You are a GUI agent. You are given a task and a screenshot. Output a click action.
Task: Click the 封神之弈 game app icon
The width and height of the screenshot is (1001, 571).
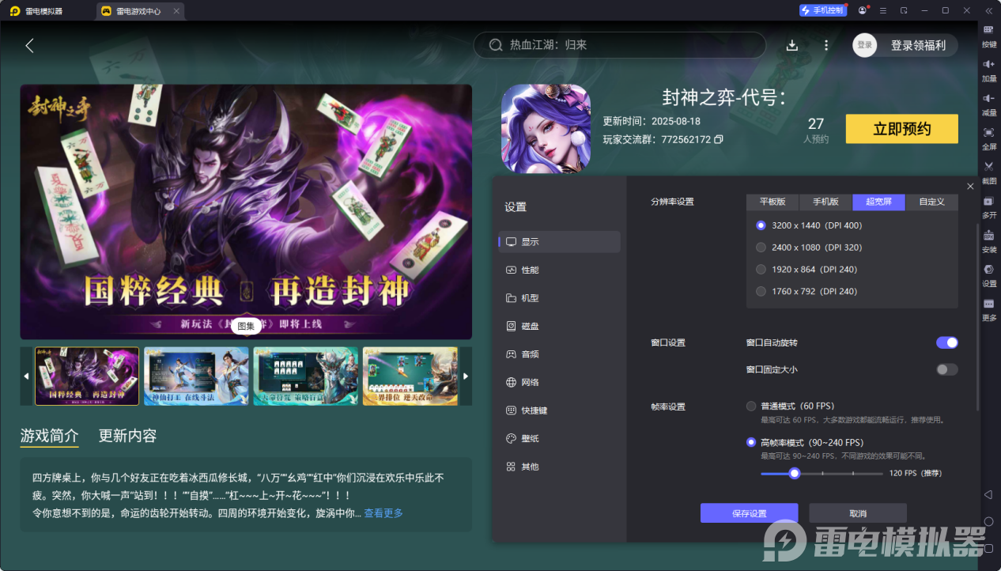tap(546, 128)
